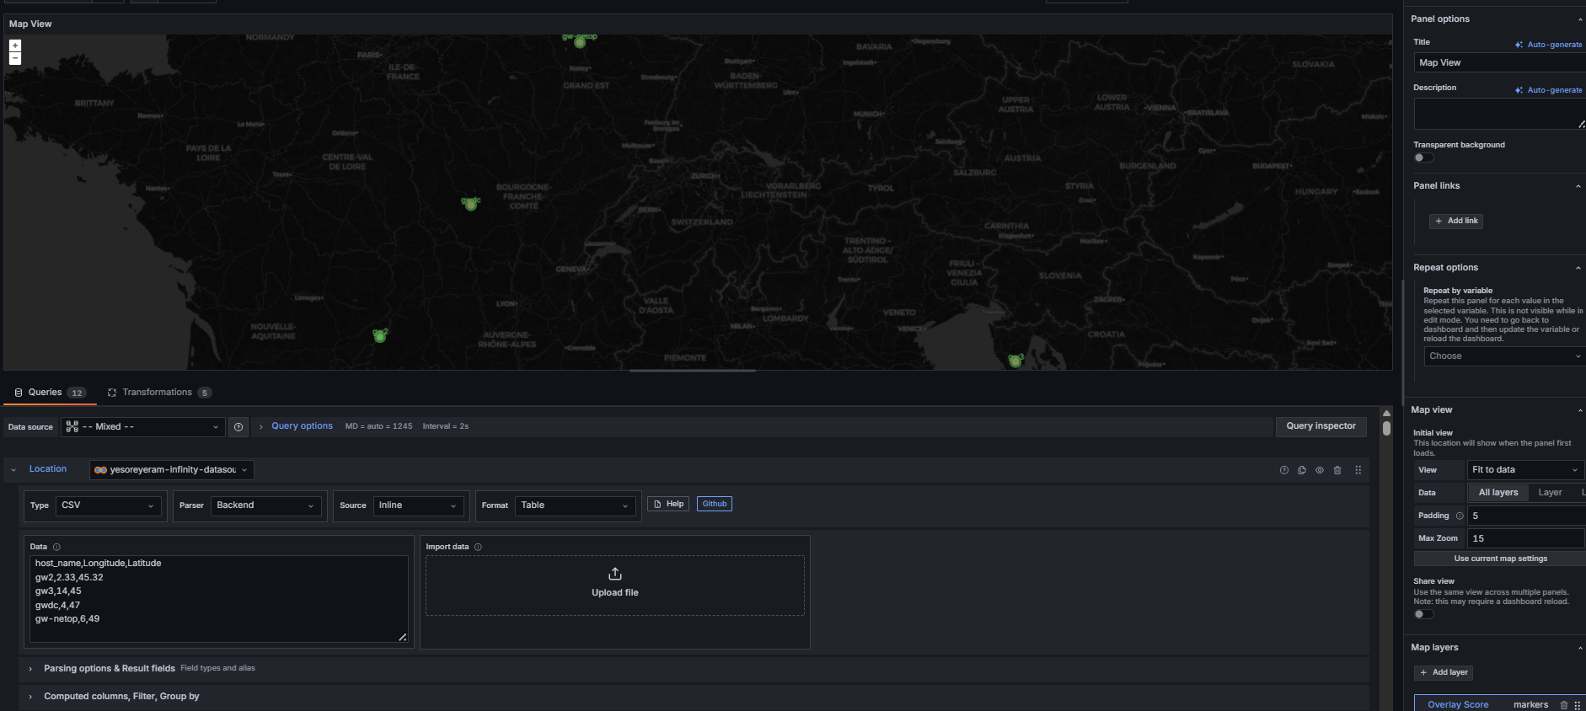The image size is (1586, 711).
Task: Click the Data textarea resize grip
Action: tap(402, 637)
